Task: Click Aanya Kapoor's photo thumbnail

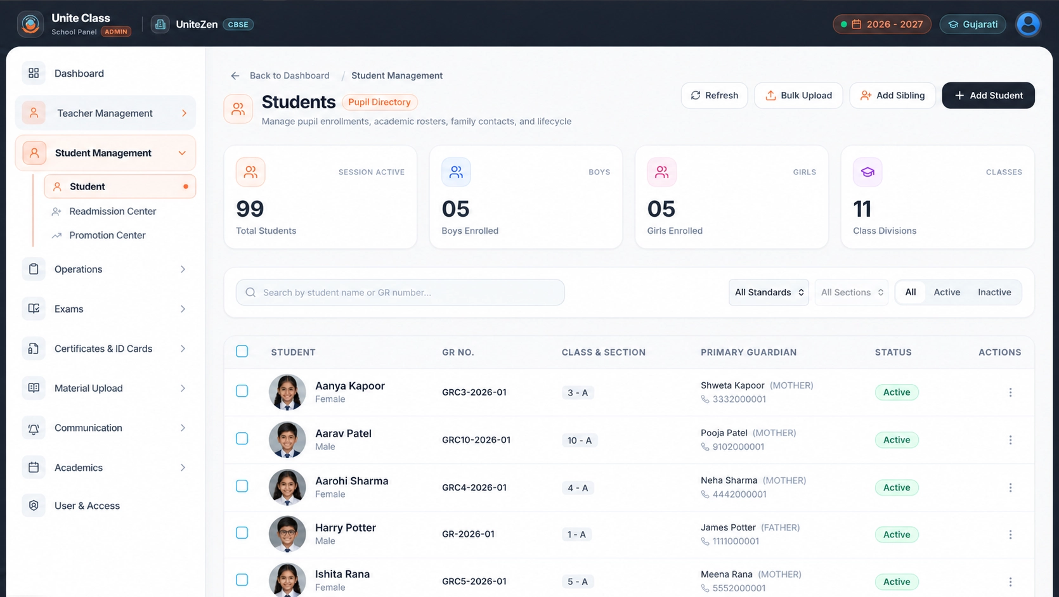Action: pyautogui.click(x=287, y=392)
